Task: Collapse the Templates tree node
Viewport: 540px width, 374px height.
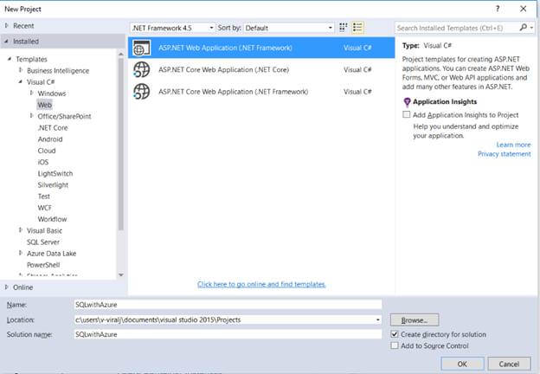Action: point(10,59)
